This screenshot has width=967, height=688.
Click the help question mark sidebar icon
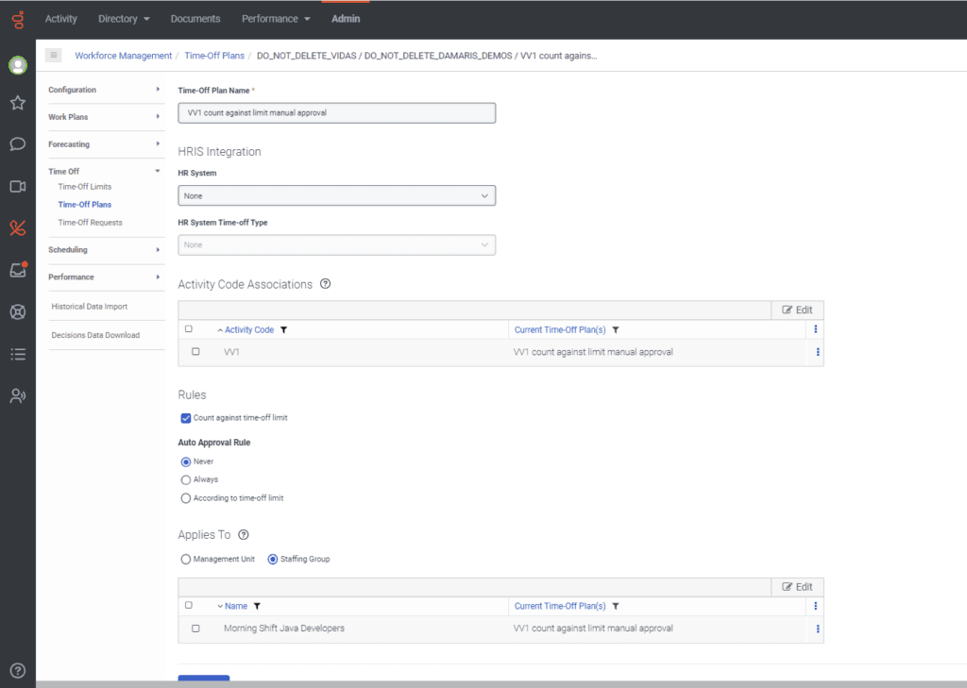17,670
